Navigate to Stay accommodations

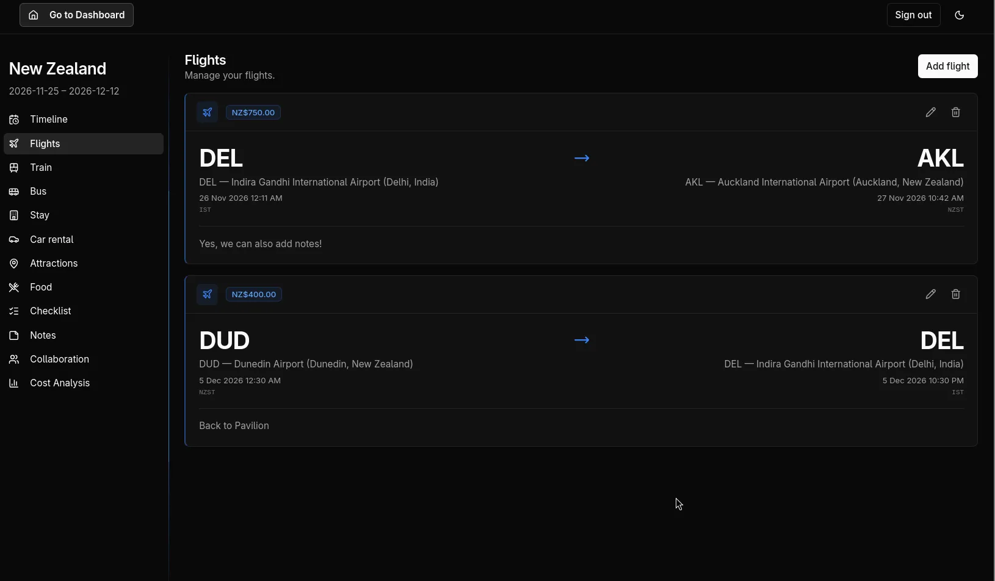coord(40,215)
